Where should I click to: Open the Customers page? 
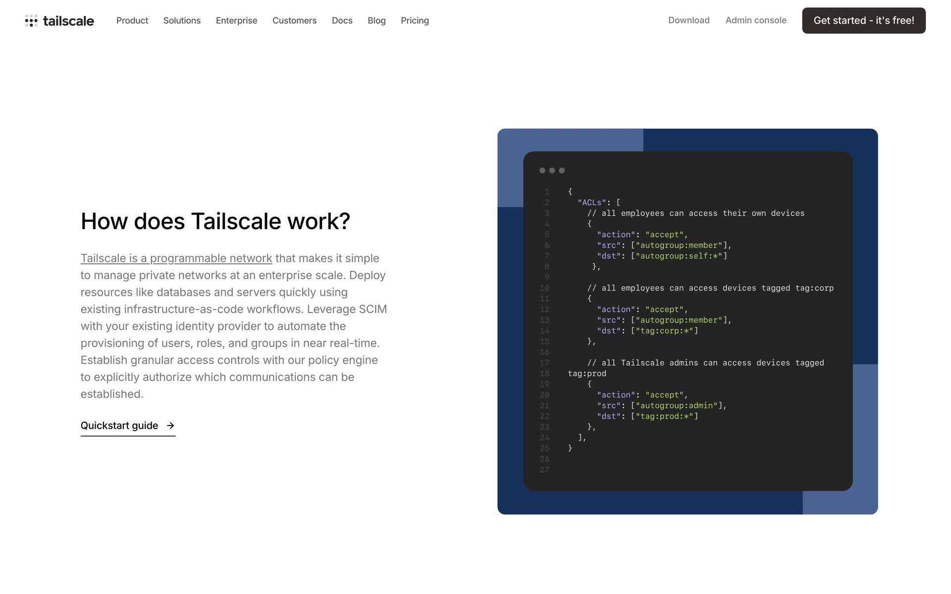point(294,20)
